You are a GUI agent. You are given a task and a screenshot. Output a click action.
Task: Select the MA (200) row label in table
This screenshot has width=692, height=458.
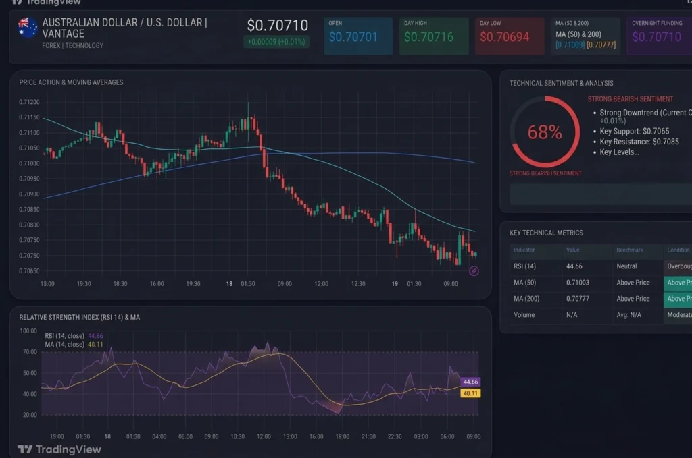point(526,299)
